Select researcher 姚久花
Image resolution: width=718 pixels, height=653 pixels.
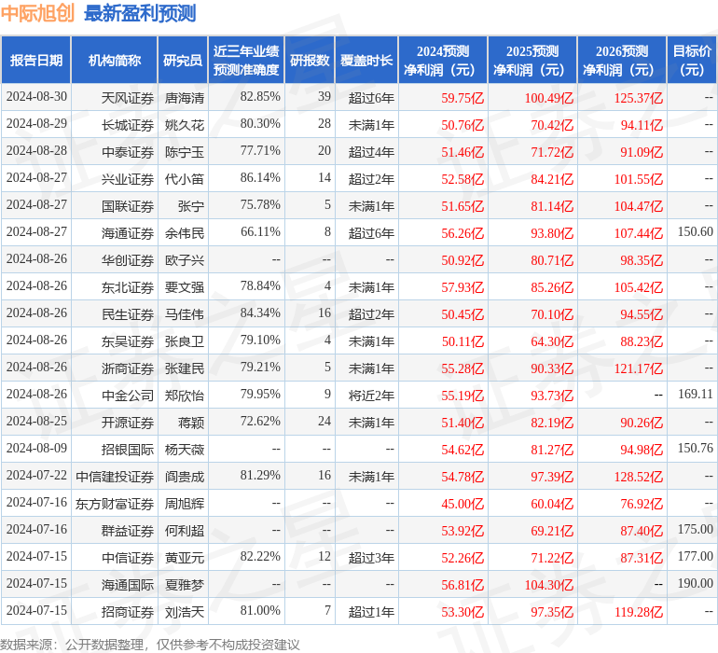tap(185, 125)
